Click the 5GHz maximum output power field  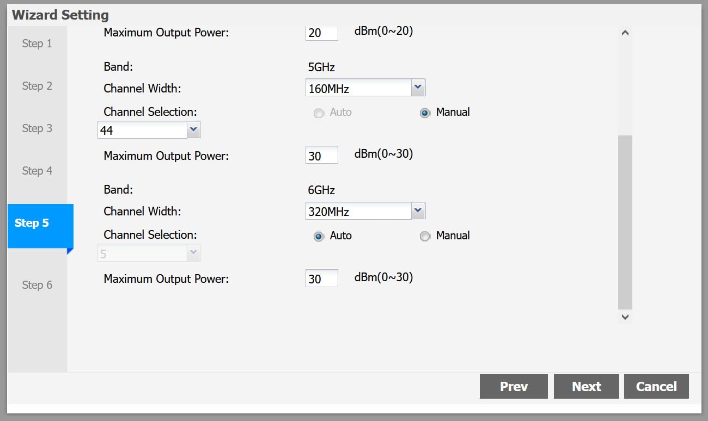tap(321, 155)
